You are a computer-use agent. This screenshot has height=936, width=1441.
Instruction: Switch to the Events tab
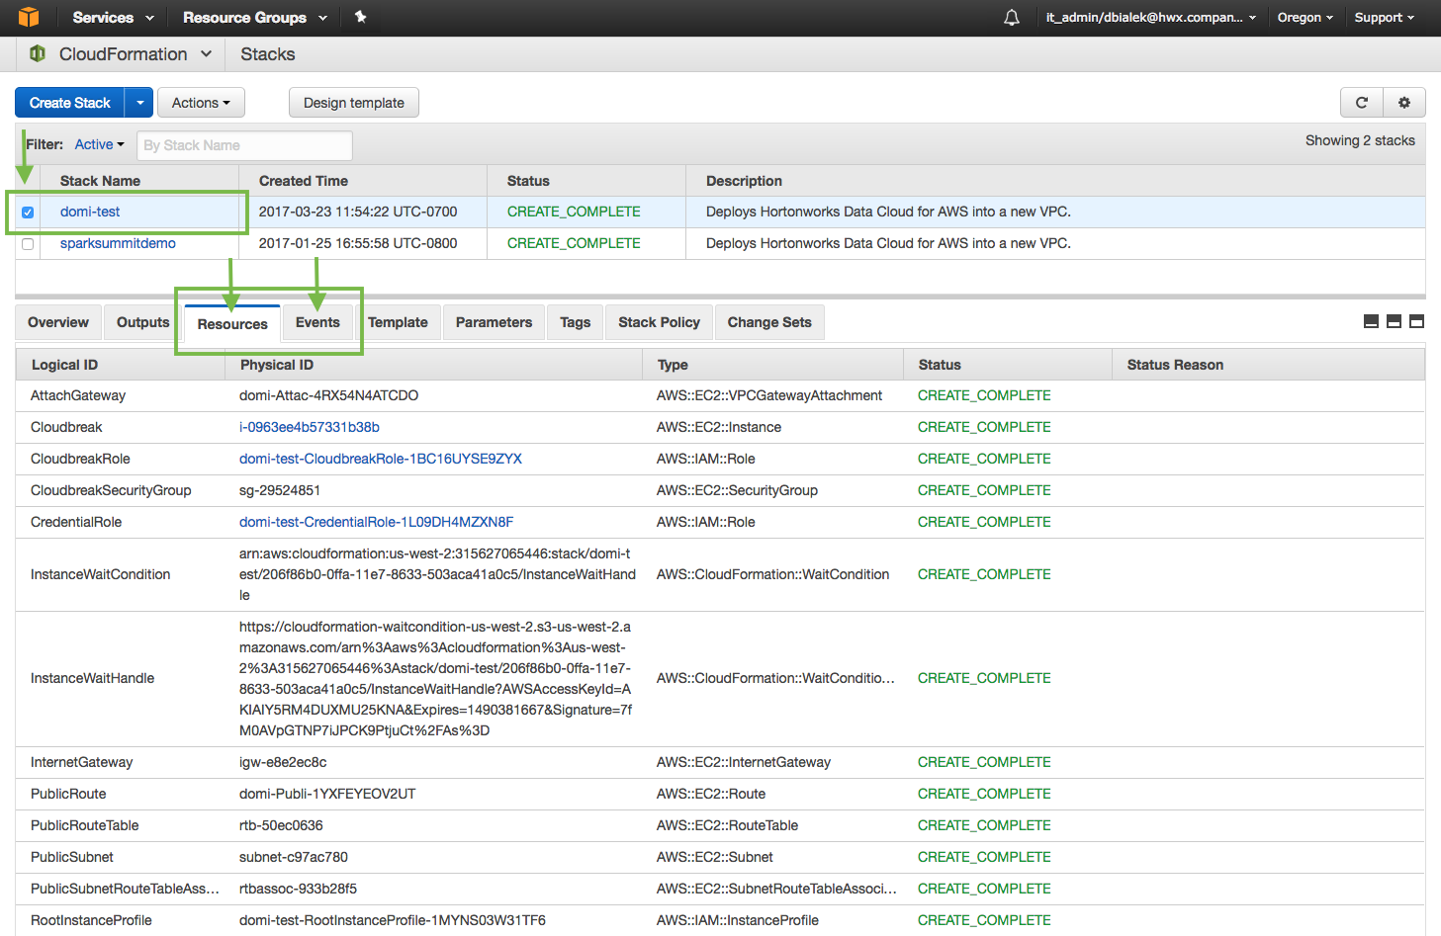[317, 322]
